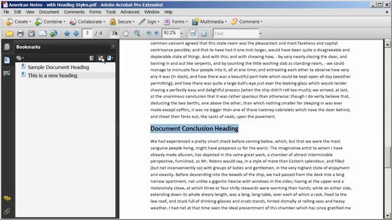Open the Pages panel in the sidebar
This screenshot has height=220, width=392.
point(7,47)
